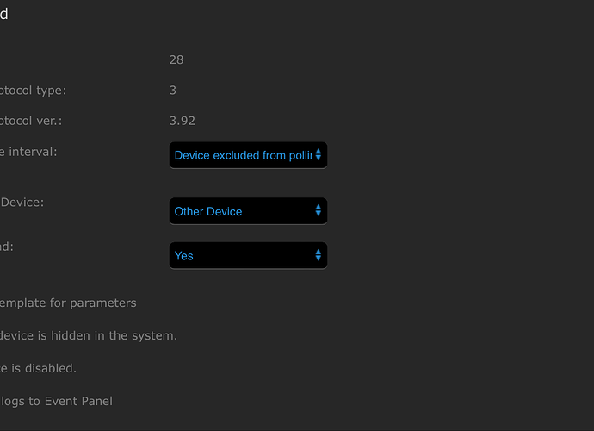Click the protocol type value 3

coord(173,90)
